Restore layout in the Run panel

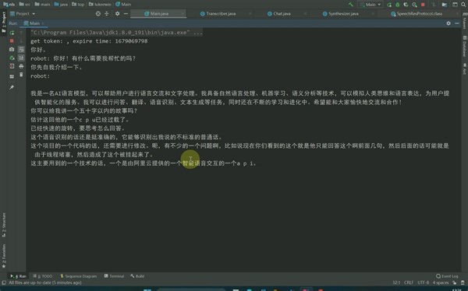point(12,76)
